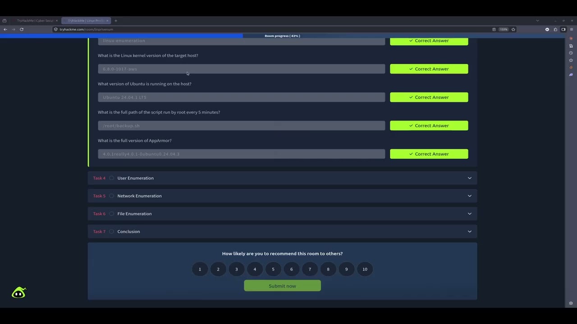The image size is (577, 324).
Task: Click the browser back arrow
Action: coord(5,29)
